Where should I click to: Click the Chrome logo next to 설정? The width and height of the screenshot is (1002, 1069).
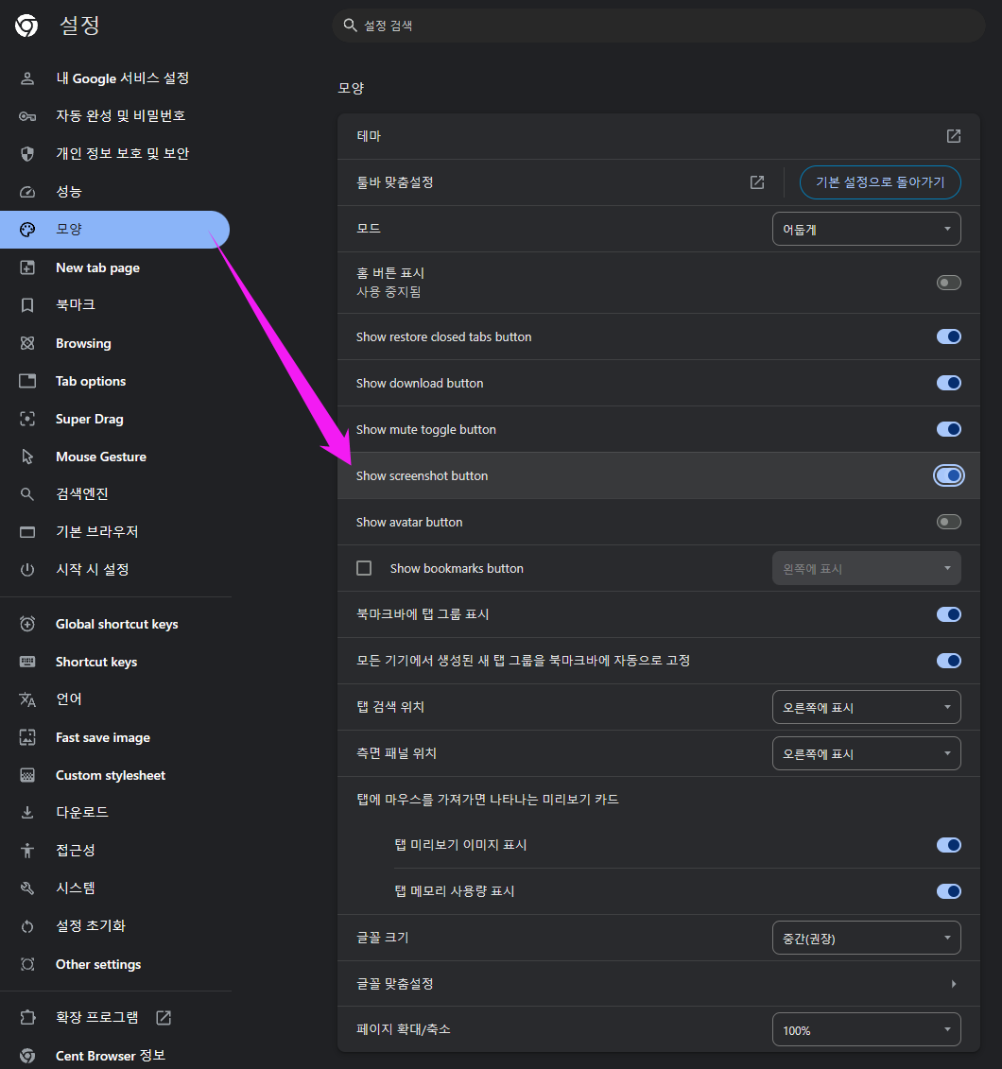coord(26,26)
